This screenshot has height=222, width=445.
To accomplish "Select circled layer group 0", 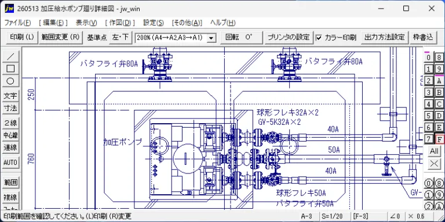I will click(428, 183).
